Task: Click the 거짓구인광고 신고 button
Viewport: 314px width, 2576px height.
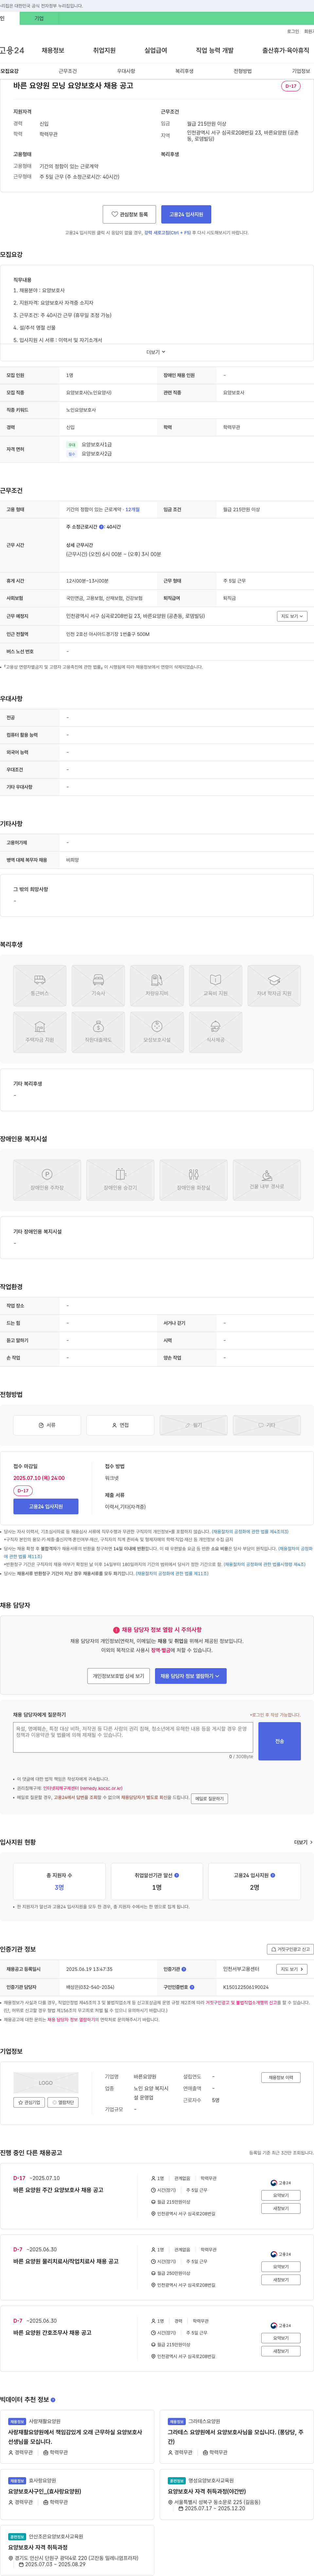Action: tap(290, 1949)
